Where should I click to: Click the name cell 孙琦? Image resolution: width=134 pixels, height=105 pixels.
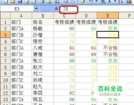tap(43, 80)
